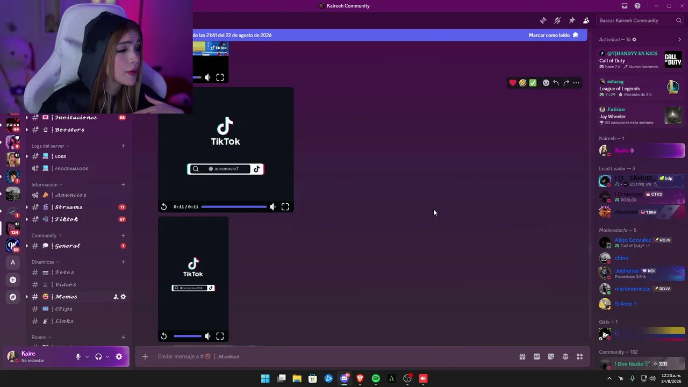Expand the Community category
Screen dimensions: 688x387
coord(46,235)
